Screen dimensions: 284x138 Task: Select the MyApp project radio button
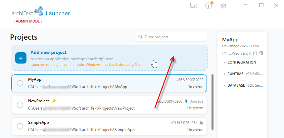point(20,83)
